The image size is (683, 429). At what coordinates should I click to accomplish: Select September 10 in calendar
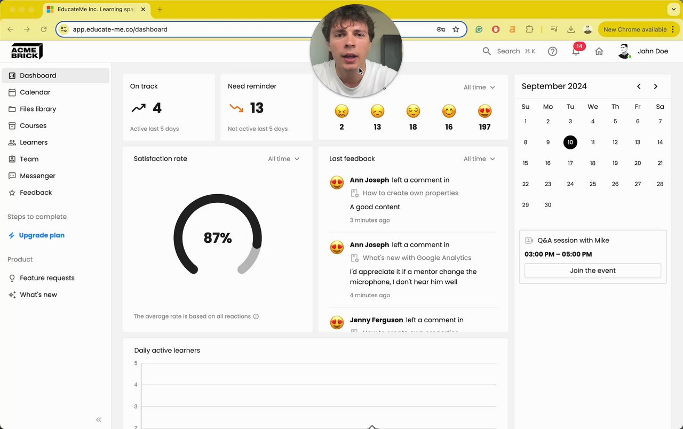(570, 142)
